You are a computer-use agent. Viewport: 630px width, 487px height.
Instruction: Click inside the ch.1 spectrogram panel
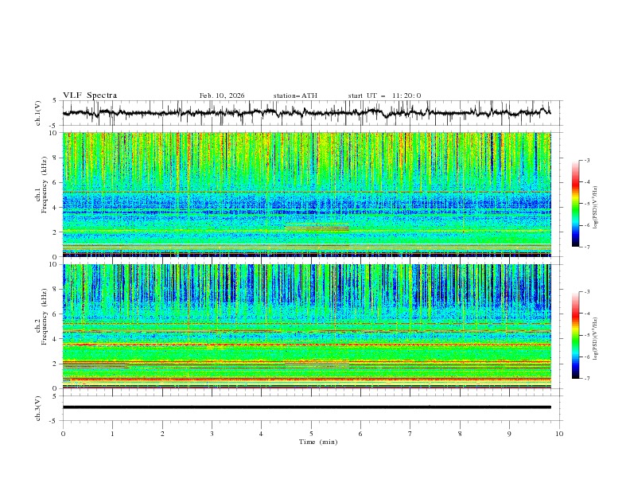click(307, 194)
